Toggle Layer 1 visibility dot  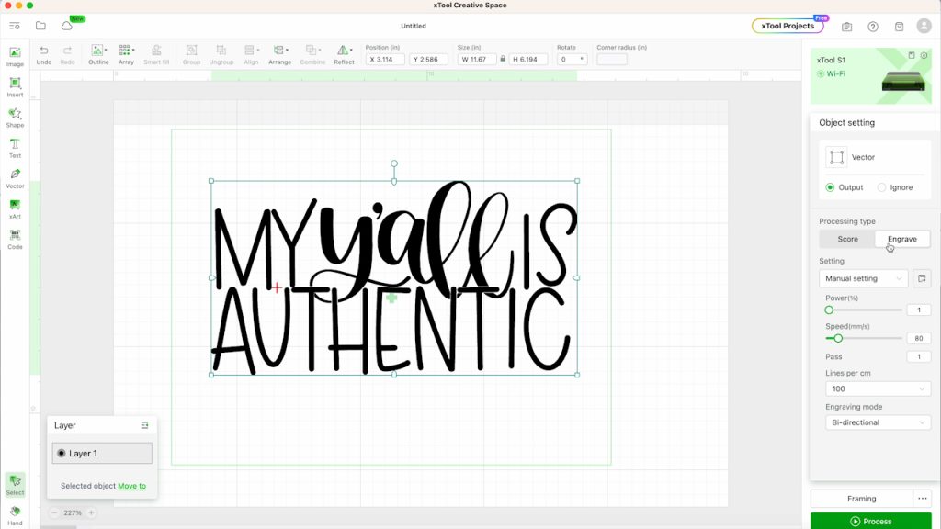[x=62, y=454]
